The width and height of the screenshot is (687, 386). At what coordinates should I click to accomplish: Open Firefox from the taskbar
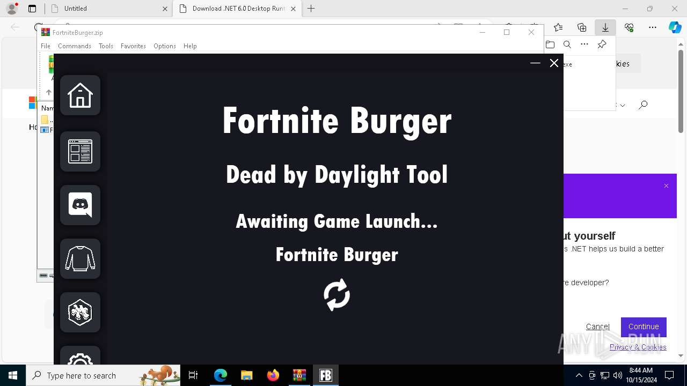273,375
